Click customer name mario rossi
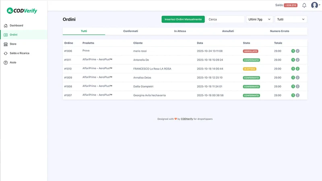 [x=140, y=51]
